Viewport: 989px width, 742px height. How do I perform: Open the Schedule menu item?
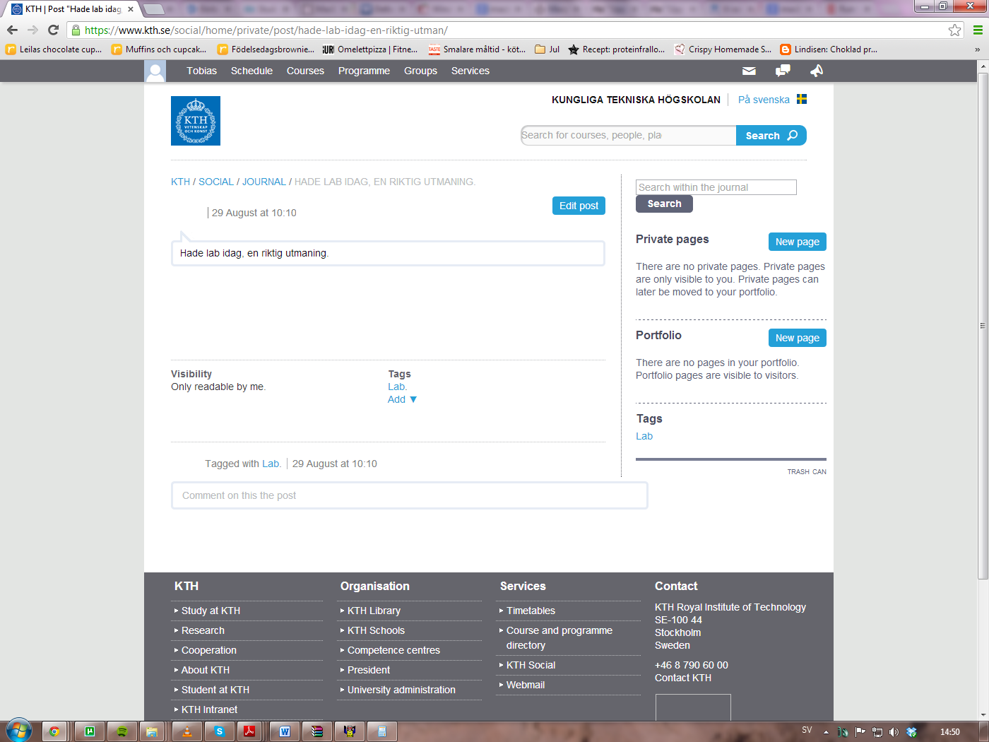point(251,71)
